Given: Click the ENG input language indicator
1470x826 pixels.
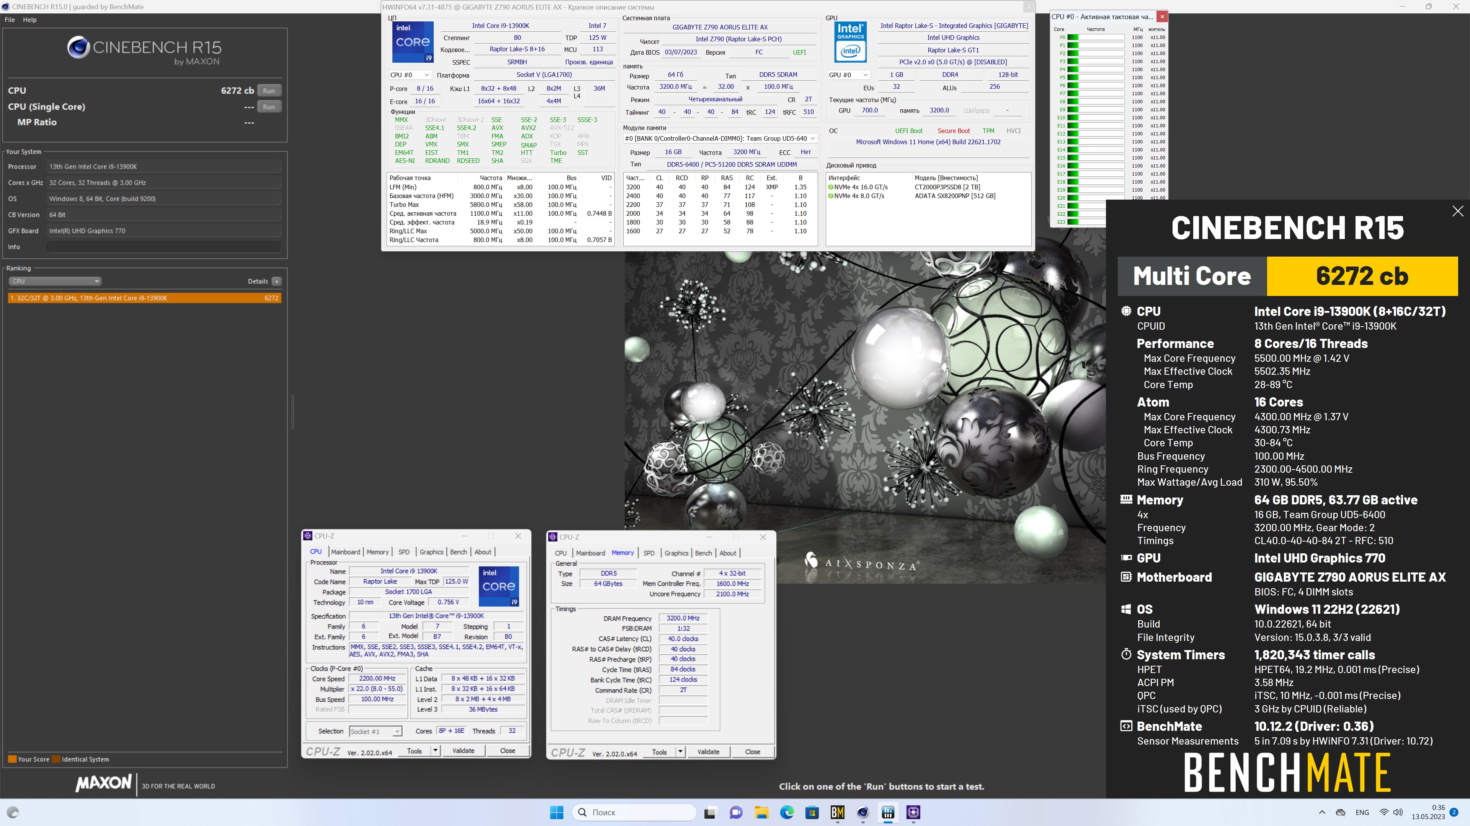Looking at the screenshot, I should tap(1362, 812).
